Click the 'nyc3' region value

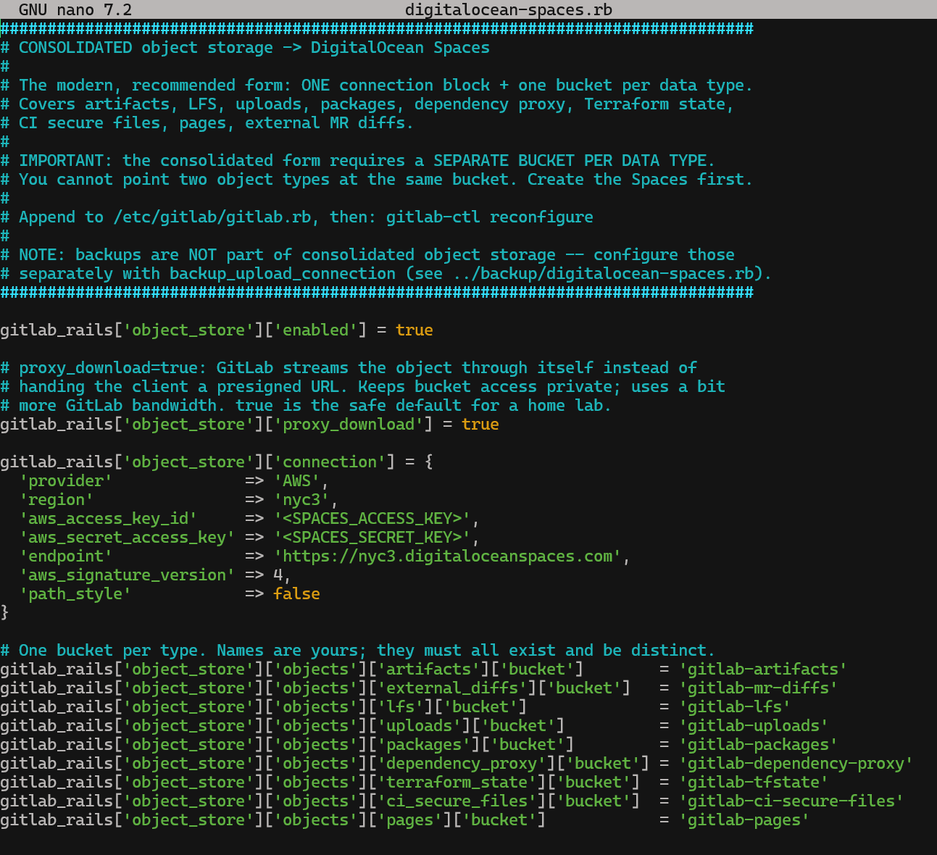coord(301,500)
